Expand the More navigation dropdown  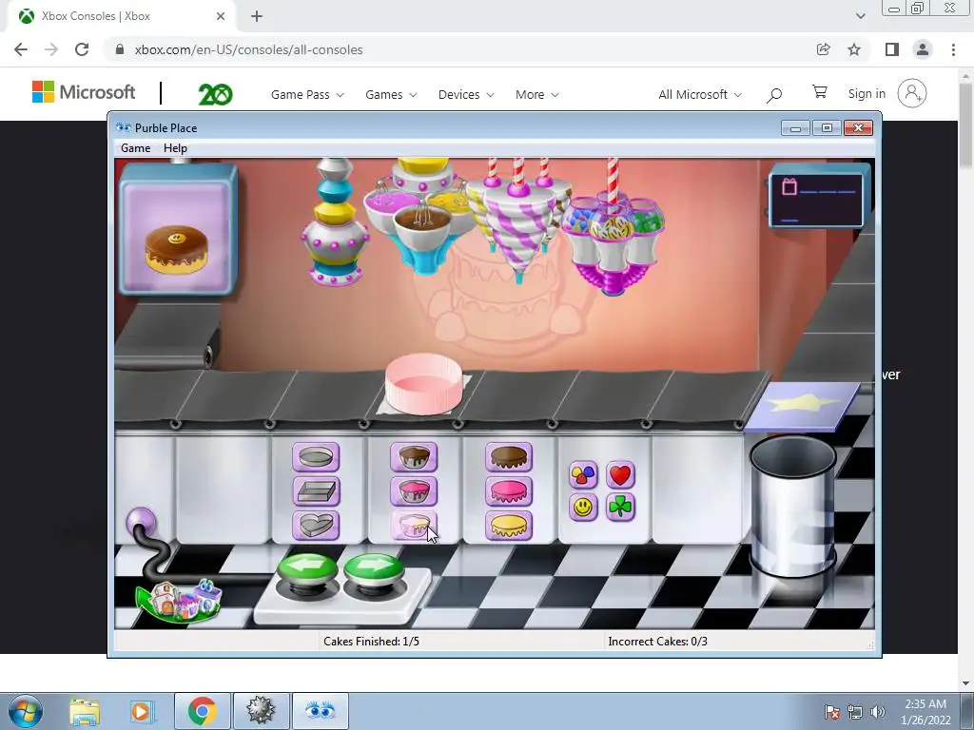536,94
